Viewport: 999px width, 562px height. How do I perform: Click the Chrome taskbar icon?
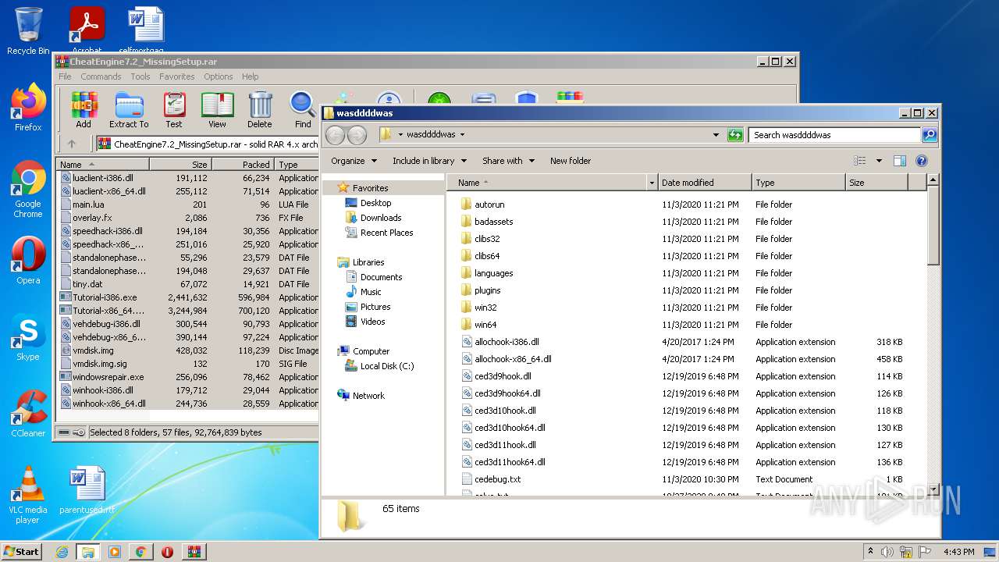[x=140, y=552]
